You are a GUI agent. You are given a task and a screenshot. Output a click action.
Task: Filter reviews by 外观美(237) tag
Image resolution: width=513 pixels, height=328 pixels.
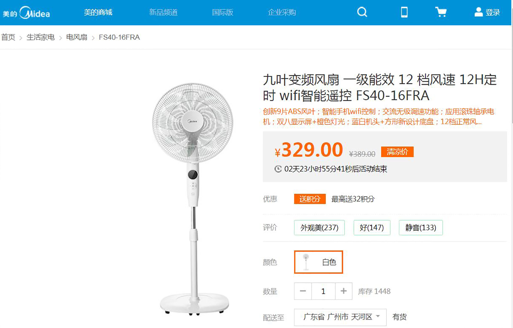[319, 228]
